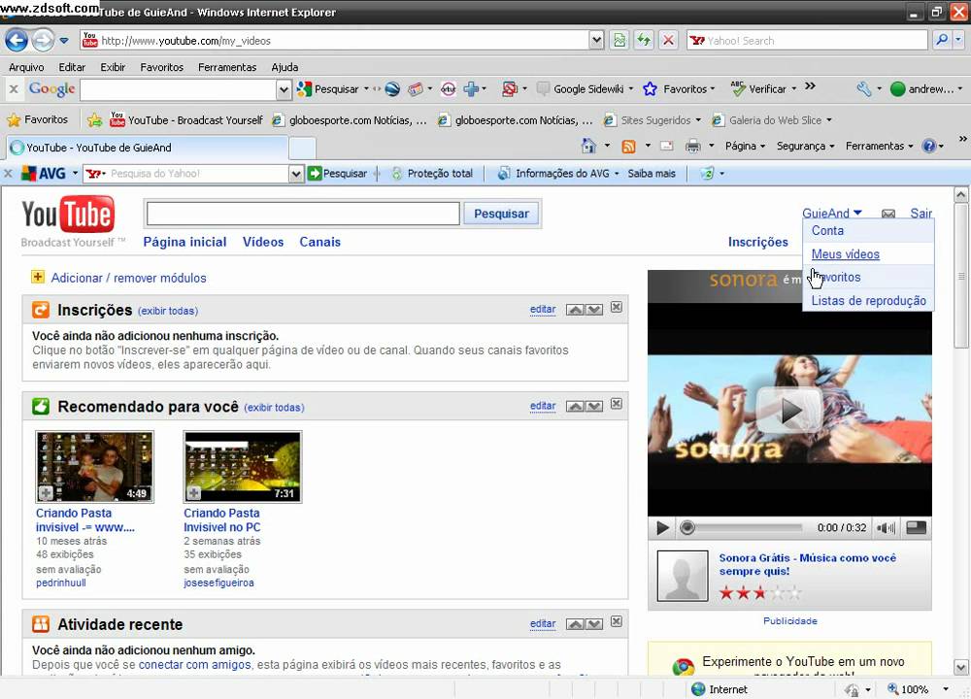Open the 4:49 Criando Pasta invisivel thumbnail

click(x=95, y=467)
